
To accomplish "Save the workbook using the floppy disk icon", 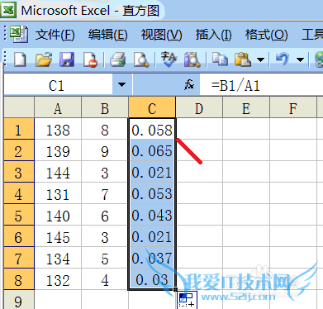I will pyautogui.click(x=67, y=59).
